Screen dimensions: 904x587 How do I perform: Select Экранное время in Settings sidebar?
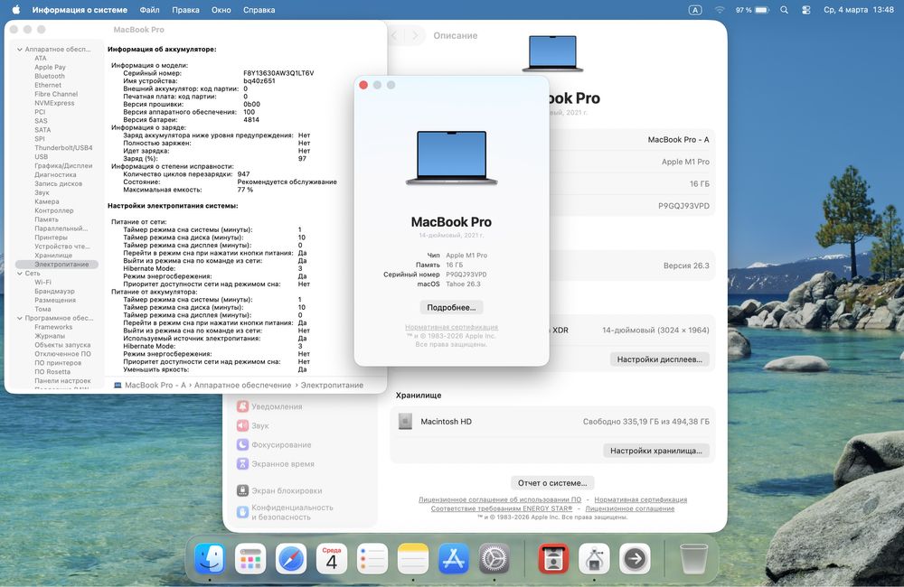[x=276, y=463]
